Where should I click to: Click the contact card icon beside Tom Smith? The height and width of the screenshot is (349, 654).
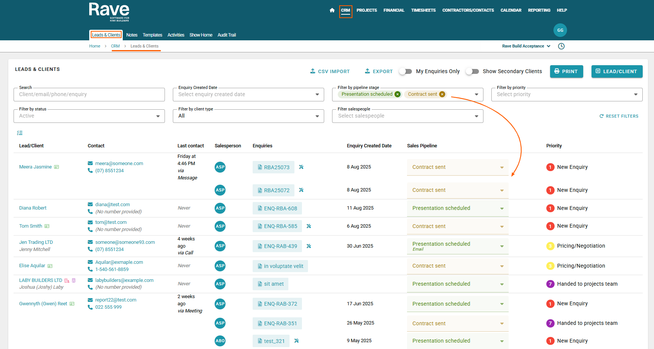point(47,226)
